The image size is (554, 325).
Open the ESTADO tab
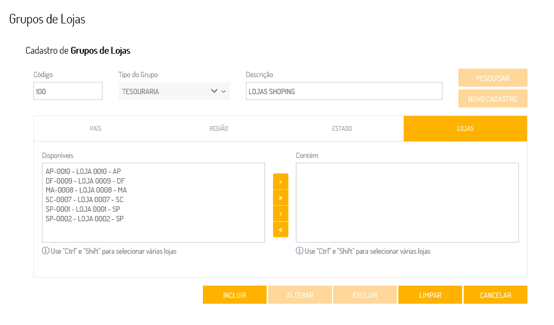tap(342, 129)
